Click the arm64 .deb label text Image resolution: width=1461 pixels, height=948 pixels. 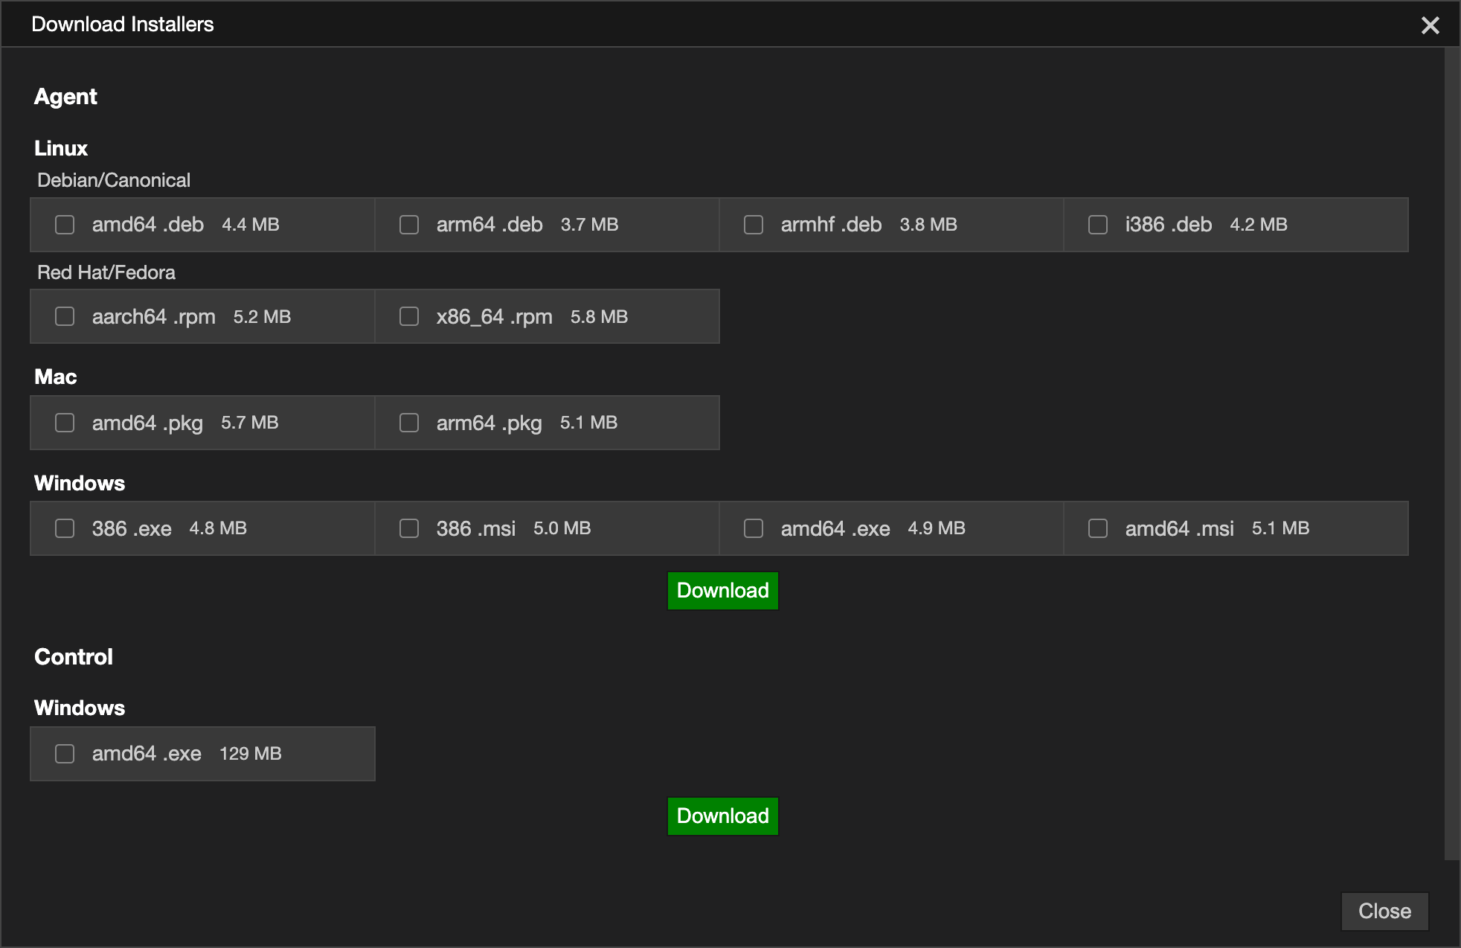coord(489,225)
